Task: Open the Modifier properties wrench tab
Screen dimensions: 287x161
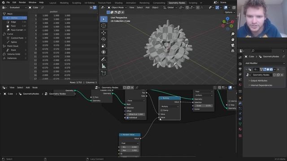Action: [240, 103]
